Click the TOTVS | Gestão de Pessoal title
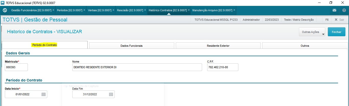Image resolution: width=349 pixels, height=106 pixels. (35, 20)
